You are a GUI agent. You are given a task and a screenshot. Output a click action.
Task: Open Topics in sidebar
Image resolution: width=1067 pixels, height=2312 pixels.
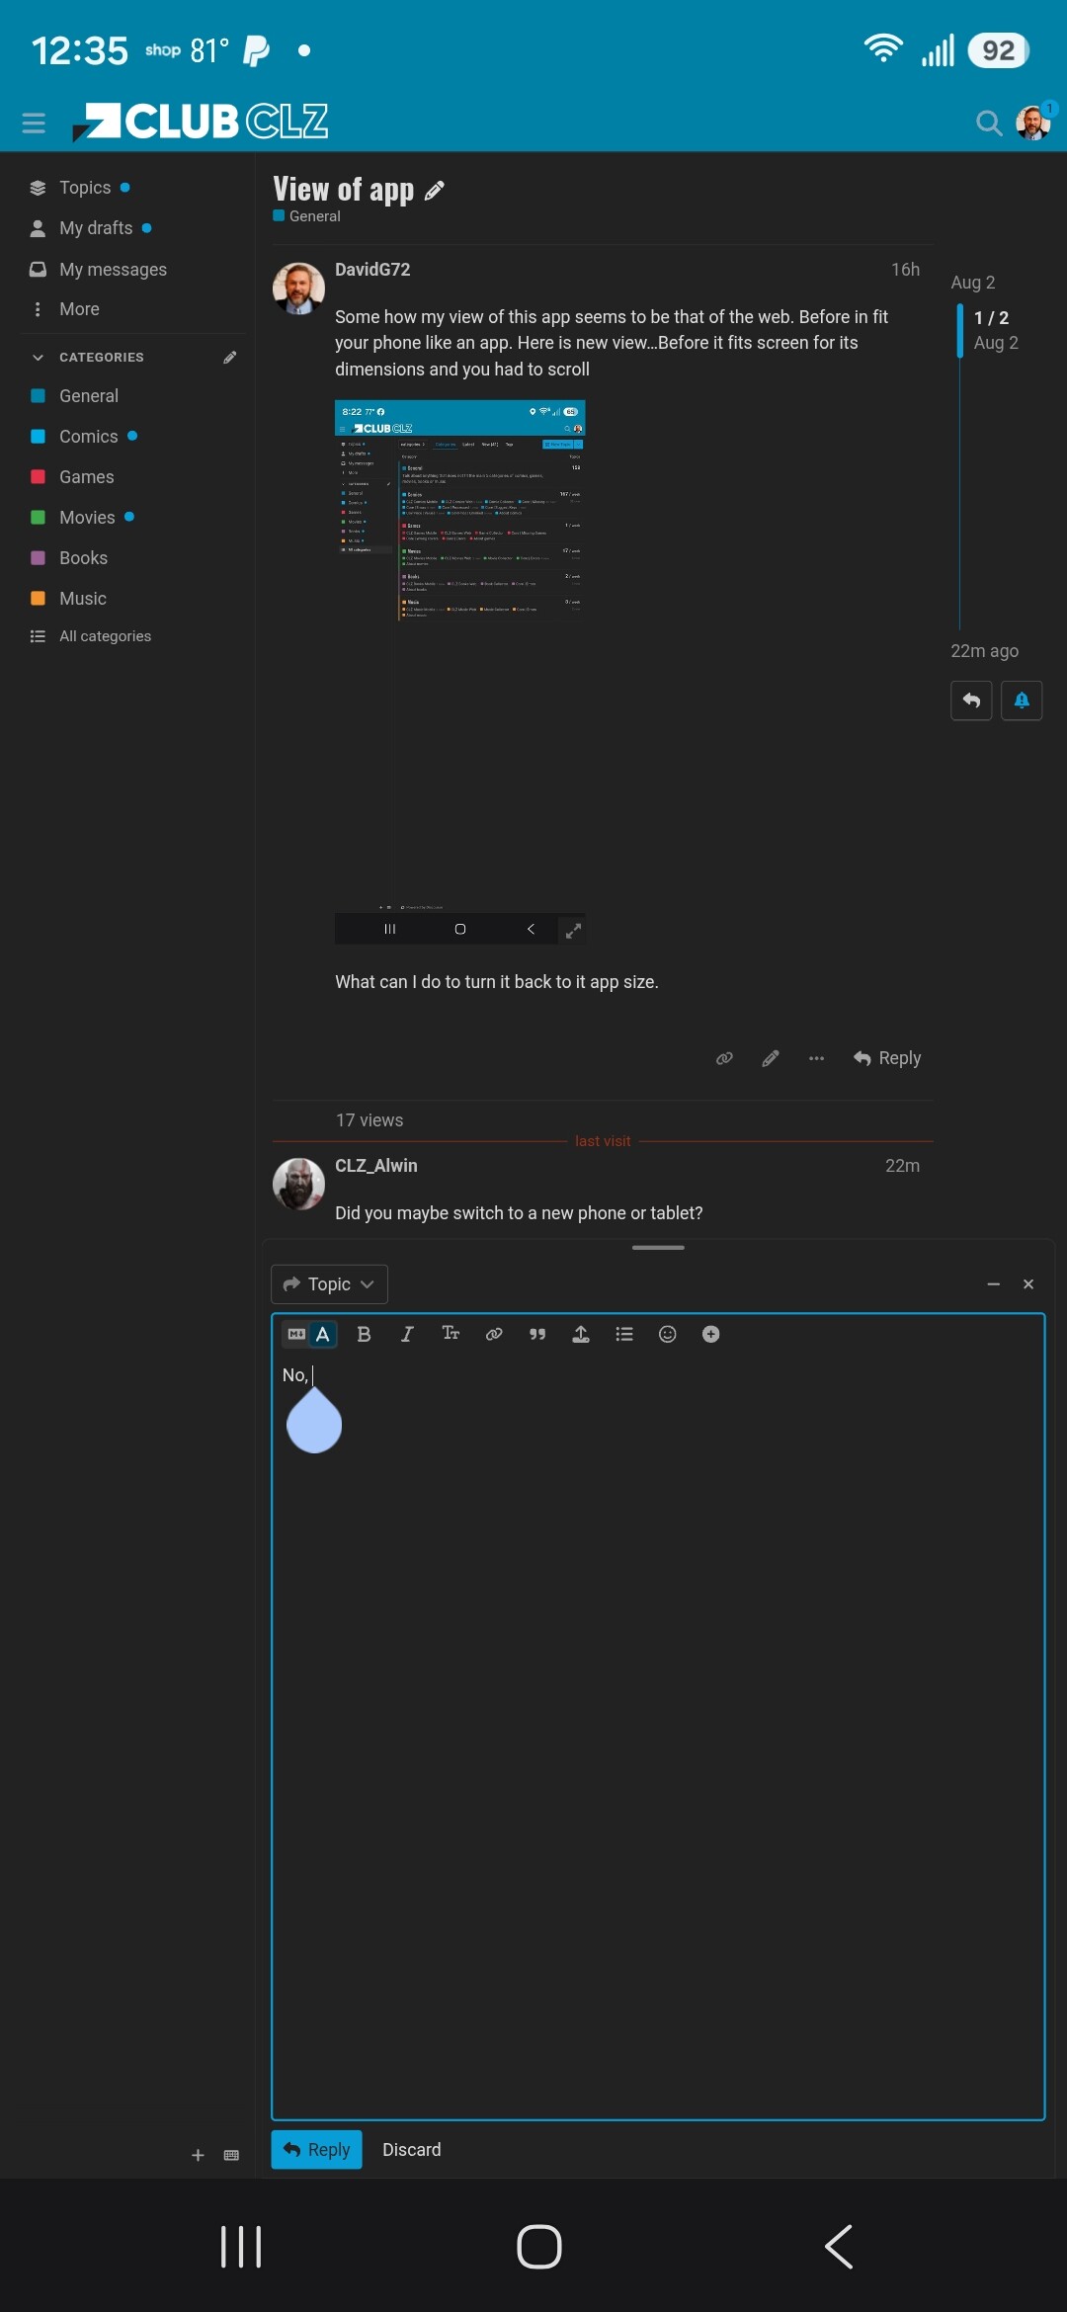pos(85,188)
